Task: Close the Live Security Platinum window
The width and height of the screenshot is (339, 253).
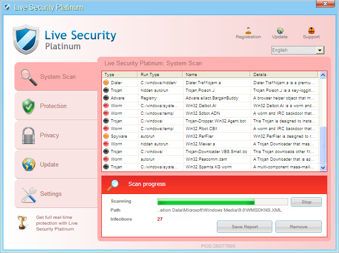Action: (325, 4)
